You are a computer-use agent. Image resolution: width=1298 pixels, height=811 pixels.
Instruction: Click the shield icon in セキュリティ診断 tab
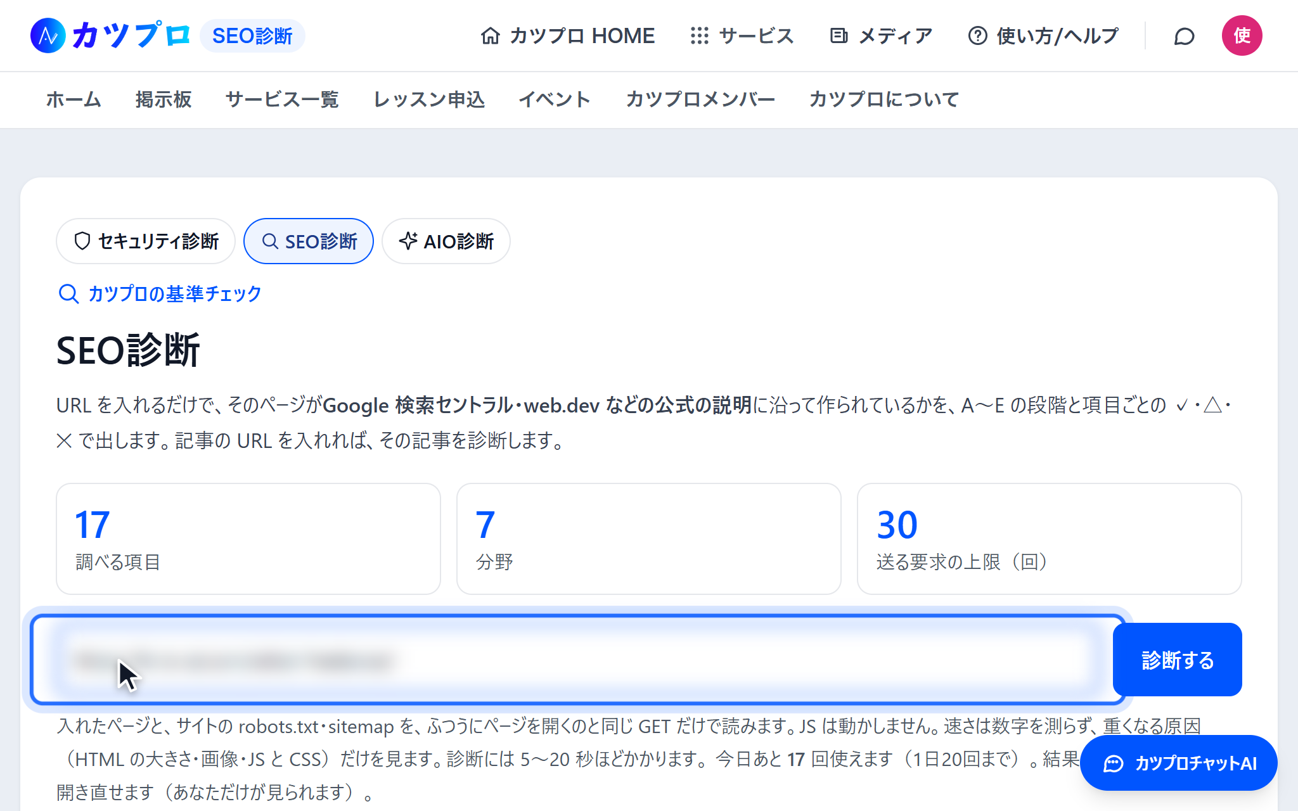[x=82, y=241]
